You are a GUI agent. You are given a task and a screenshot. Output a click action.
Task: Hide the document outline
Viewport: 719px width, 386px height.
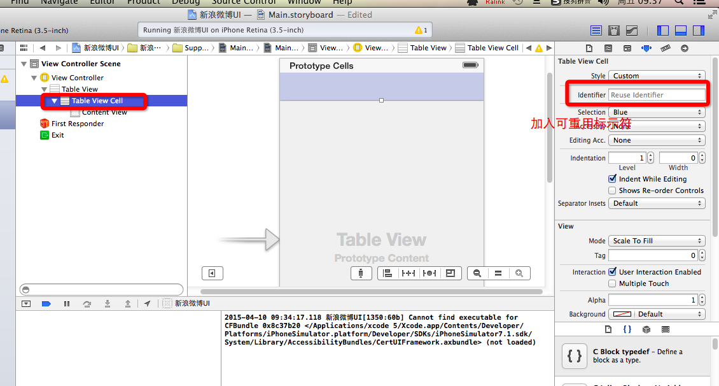pyautogui.click(x=213, y=273)
